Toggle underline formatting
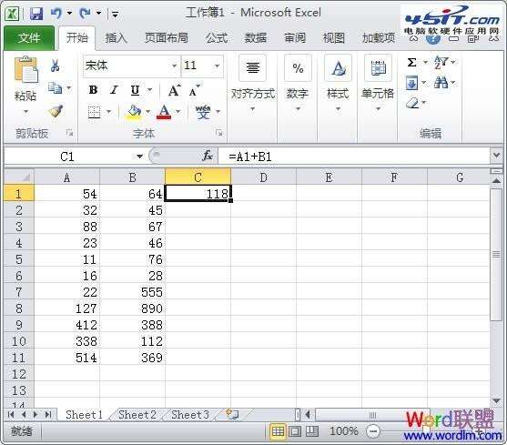 (x=135, y=90)
